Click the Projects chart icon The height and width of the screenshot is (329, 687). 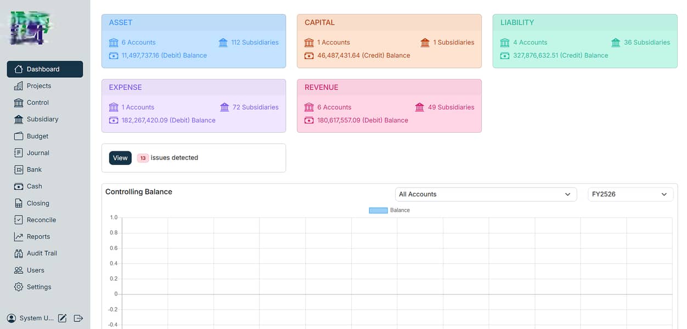click(x=19, y=86)
